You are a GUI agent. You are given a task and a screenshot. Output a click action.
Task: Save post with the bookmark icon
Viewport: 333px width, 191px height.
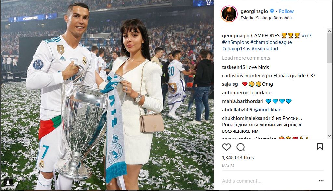click(x=320, y=146)
